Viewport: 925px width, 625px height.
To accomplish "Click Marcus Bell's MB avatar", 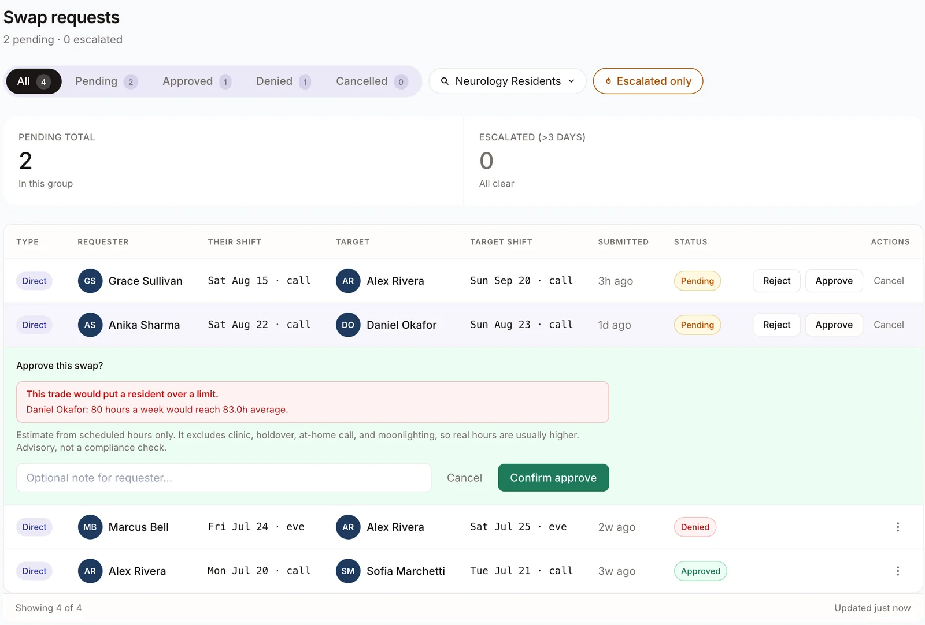I will point(90,527).
